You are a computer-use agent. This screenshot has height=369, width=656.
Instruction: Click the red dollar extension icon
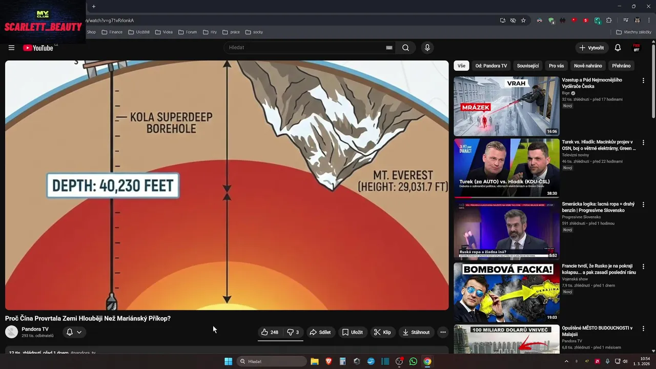point(585,20)
